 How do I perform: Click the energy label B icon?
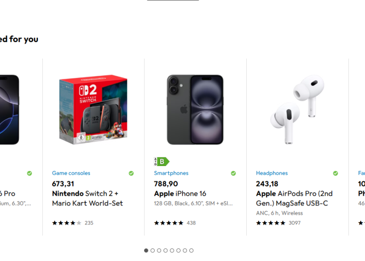point(162,162)
